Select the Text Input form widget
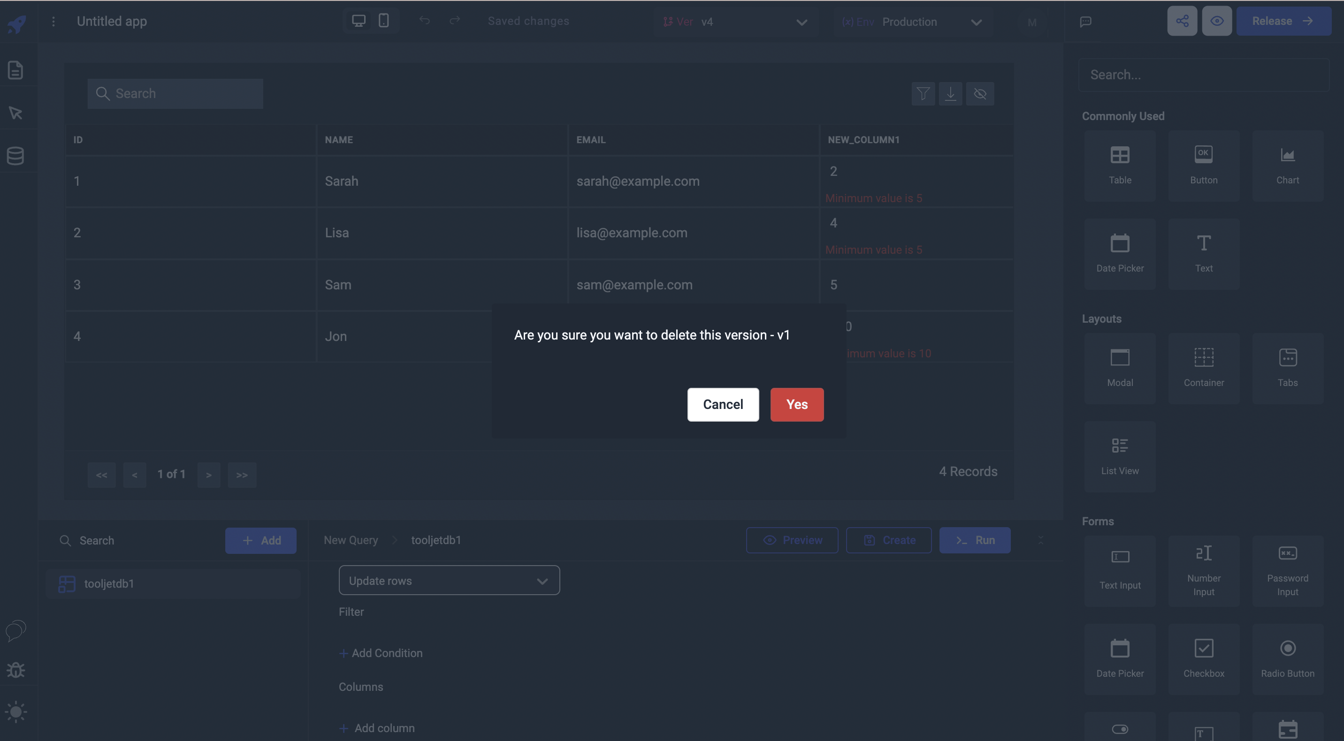1344x741 pixels. [1120, 569]
